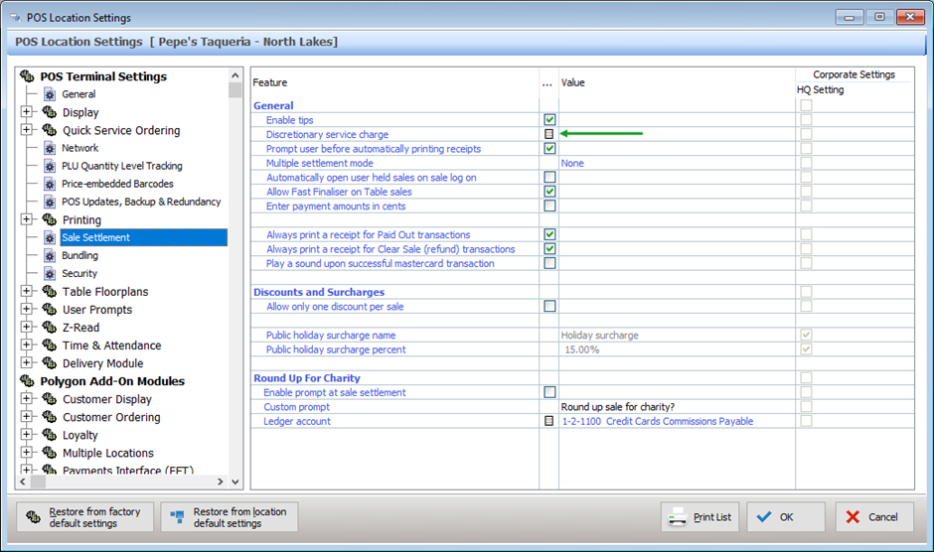Click Restore from factory default settings
Screen dimensions: 934x552
85,517
